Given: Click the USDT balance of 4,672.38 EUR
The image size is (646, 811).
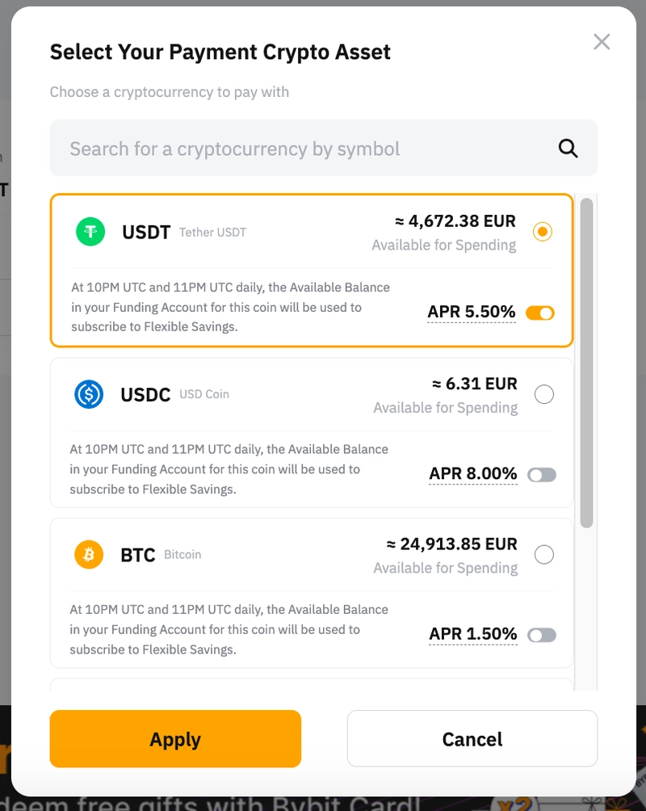Looking at the screenshot, I should [455, 221].
